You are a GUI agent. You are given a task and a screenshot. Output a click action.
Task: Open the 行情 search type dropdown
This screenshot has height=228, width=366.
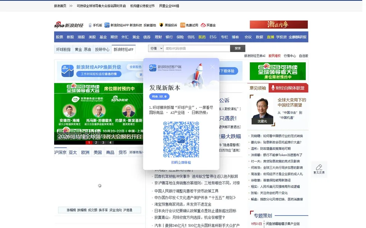point(156,48)
